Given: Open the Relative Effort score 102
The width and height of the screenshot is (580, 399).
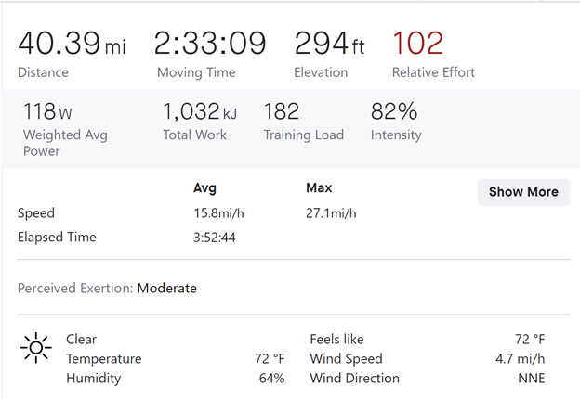Looking at the screenshot, I should [417, 43].
